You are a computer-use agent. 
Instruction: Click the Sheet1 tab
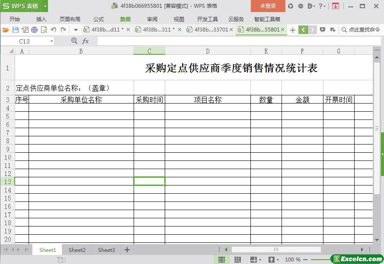coord(48,250)
